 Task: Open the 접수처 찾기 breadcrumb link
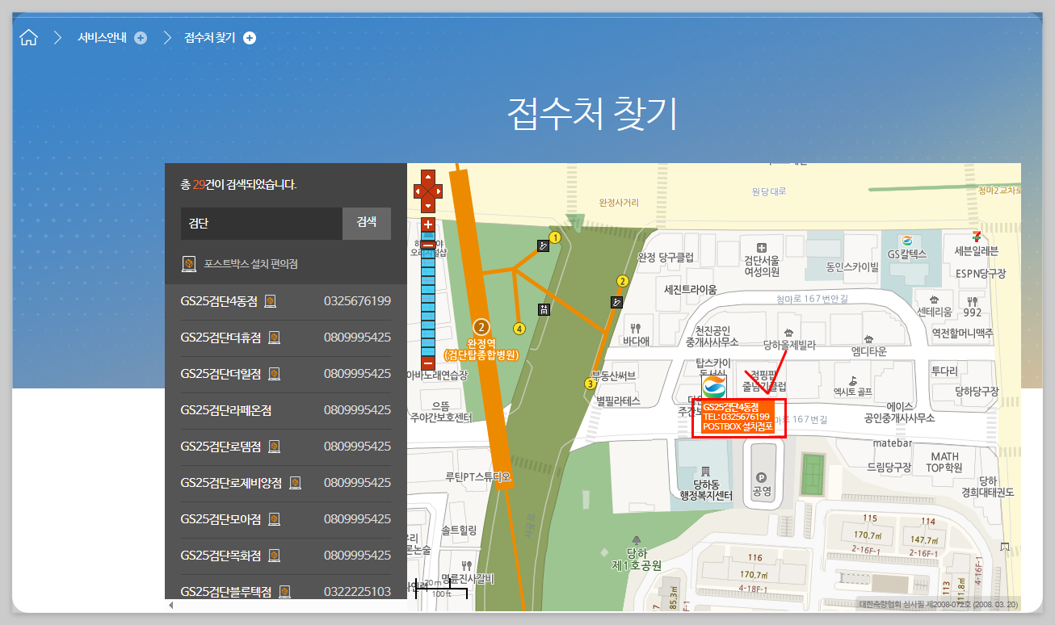(x=209, y=38)
